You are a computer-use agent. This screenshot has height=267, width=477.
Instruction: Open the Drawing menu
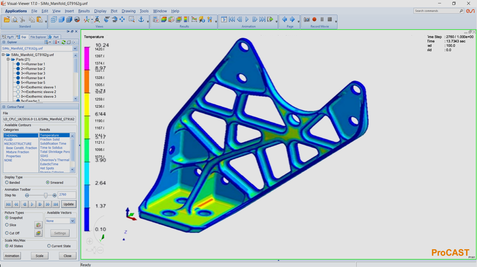[128, 11]
